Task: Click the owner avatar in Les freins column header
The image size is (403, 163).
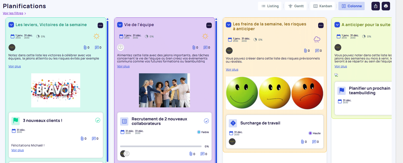Action: pos(229,50)
